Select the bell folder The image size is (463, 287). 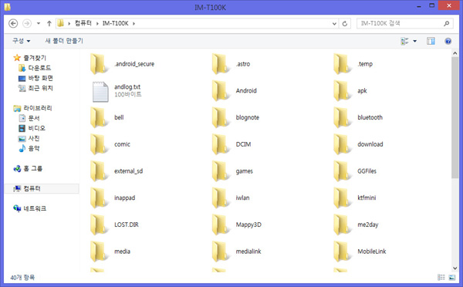[x=107, y=117]
